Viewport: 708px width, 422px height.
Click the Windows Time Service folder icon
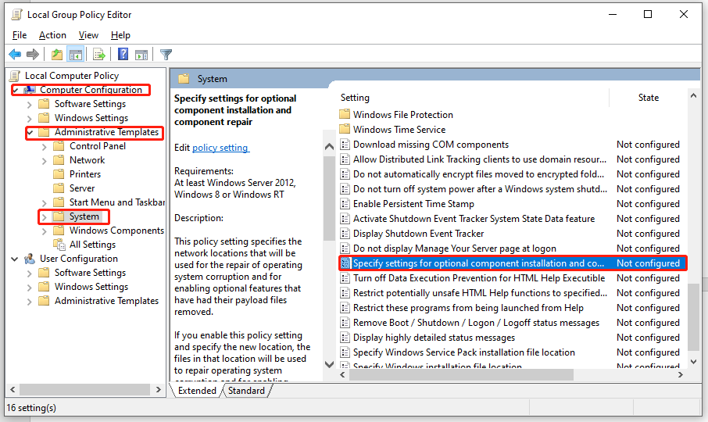(345, 129)
